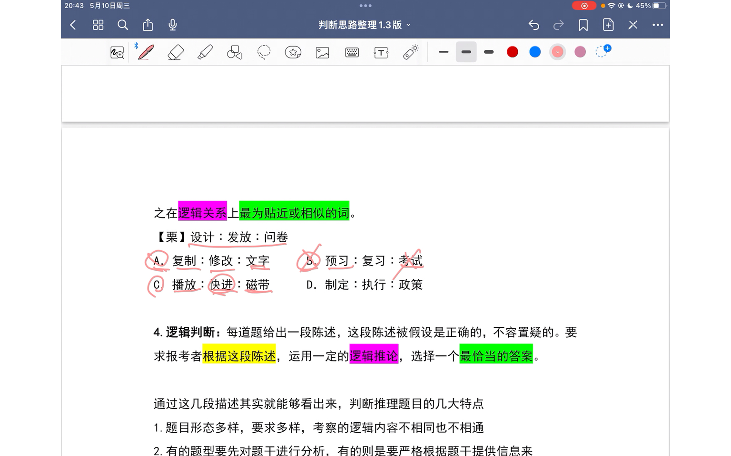Pick the blue pen color
The image size is (731, 456).
pos(535,52)
